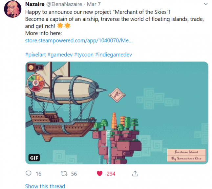The image size is (212, 189).
Task: Click Show this thread link
Action: (45, 186)
